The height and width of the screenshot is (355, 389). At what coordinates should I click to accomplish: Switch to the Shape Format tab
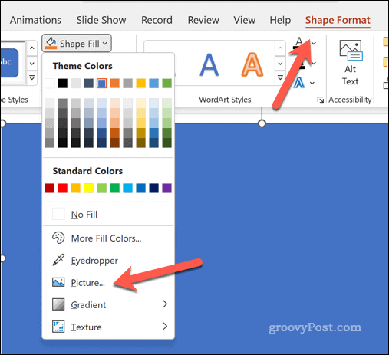click(338, 20)
